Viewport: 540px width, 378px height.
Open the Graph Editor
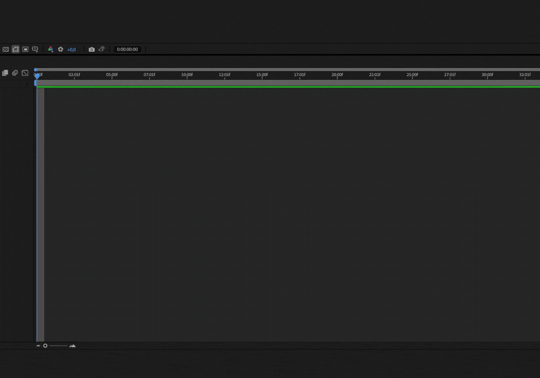[25, 73]
